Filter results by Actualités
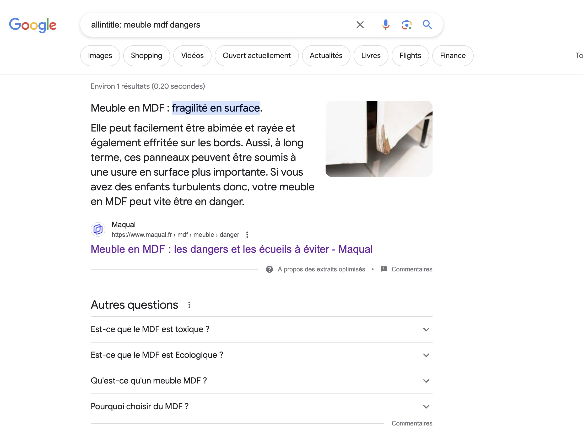 [x=326, y=56]
